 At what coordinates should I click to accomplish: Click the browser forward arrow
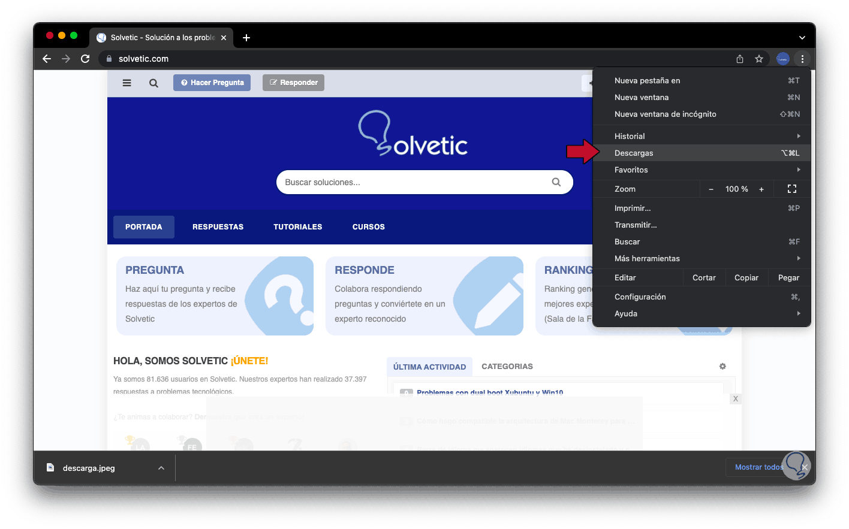pos(66,59)
